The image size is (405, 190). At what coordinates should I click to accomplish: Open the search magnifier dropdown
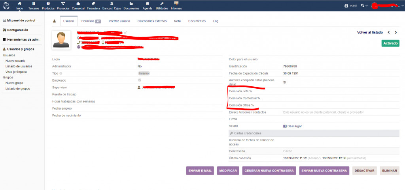coord(364,6)
